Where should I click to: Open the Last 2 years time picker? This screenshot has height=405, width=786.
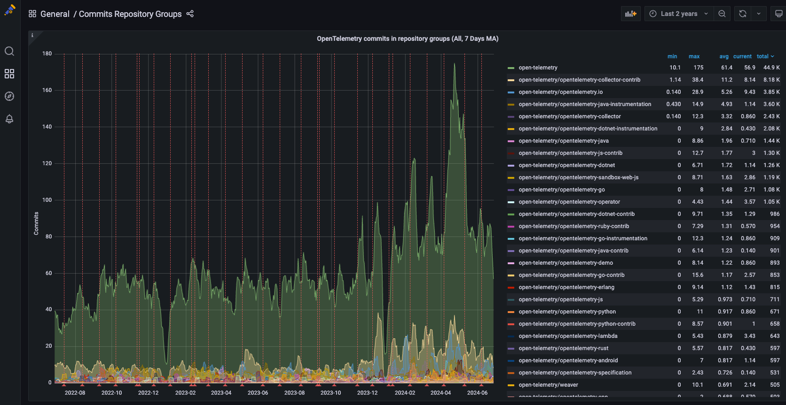[x=679, y=14]
